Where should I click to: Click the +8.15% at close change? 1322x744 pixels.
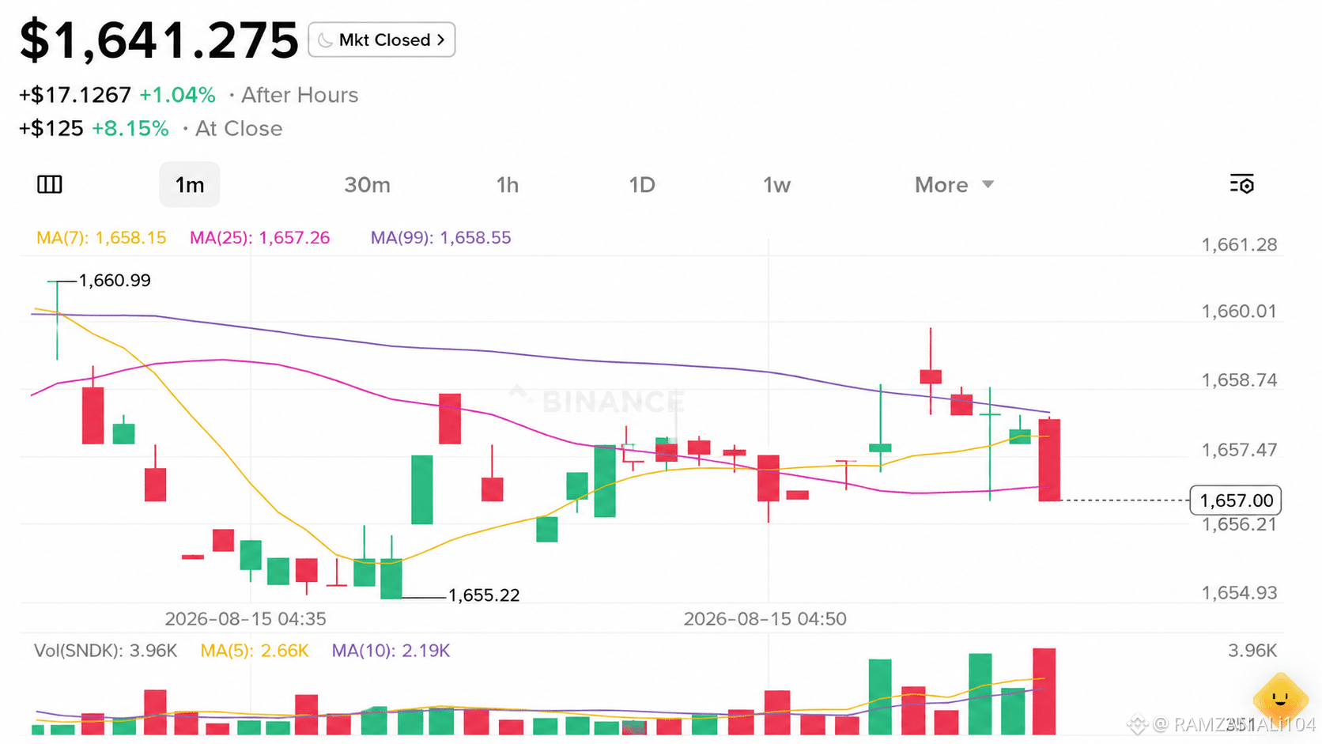point(130,129)
